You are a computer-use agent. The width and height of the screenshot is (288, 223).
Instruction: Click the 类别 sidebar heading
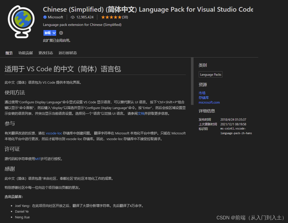pyautogui.click(x=203, y=65)
